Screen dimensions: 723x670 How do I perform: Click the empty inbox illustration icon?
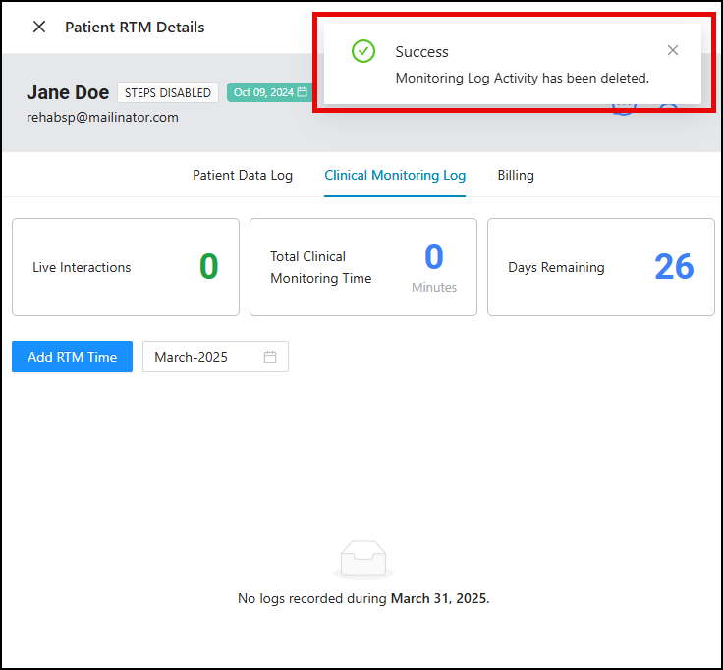(x=362, y=558)
